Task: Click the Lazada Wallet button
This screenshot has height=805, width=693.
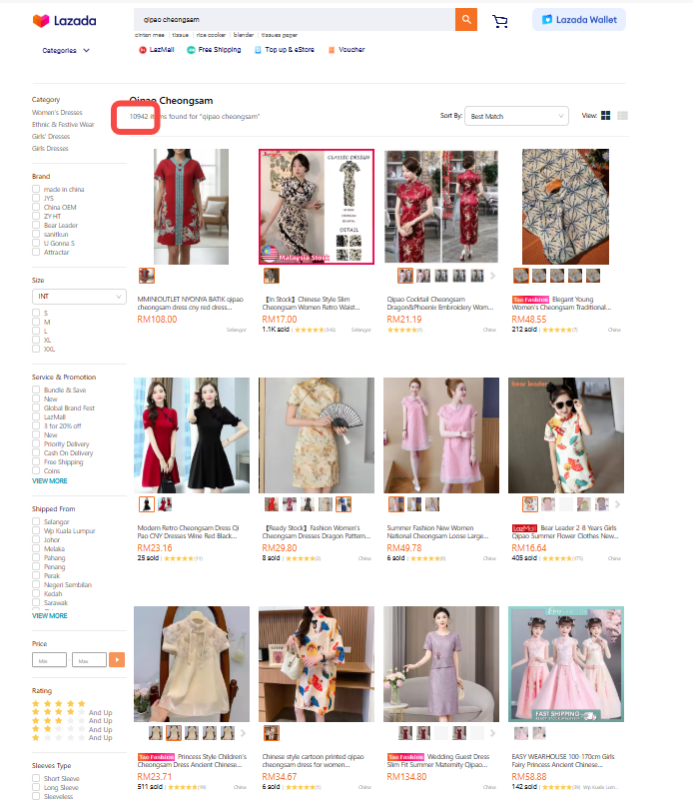Action: pos(579,19)
